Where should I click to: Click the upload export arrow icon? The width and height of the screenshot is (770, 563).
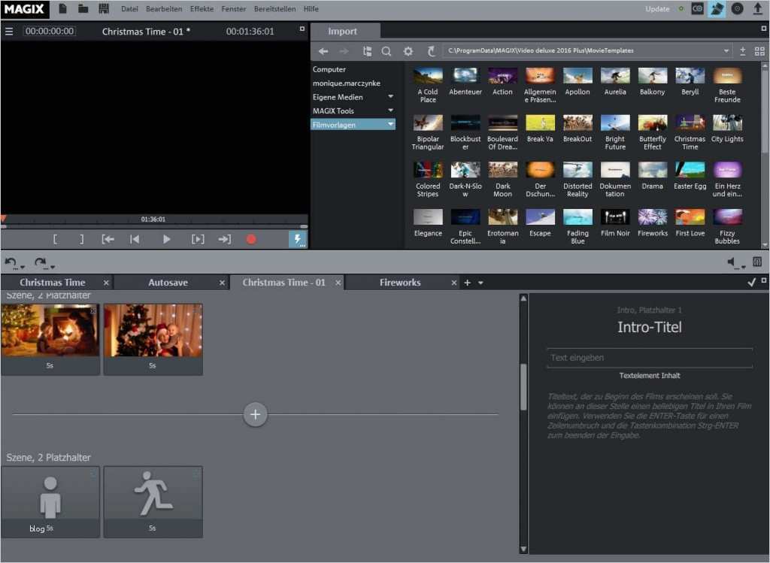757,9
